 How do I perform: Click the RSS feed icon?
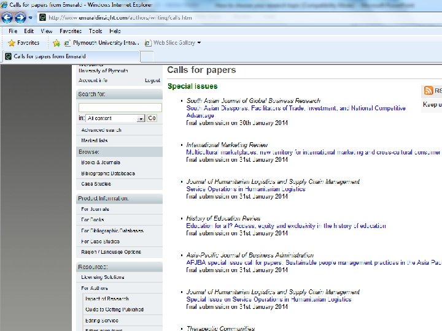coord(428,90)
